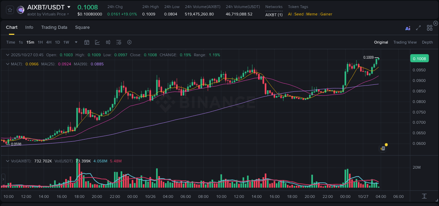Open the widgets layout panel

click(x=430, y=28)
